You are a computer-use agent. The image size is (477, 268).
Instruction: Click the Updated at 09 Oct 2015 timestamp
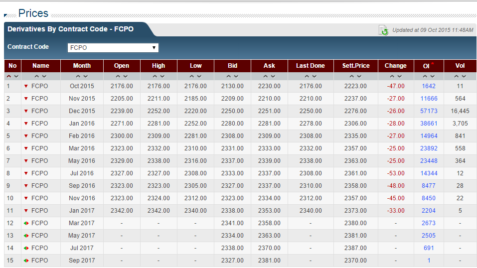coord(433,30)
